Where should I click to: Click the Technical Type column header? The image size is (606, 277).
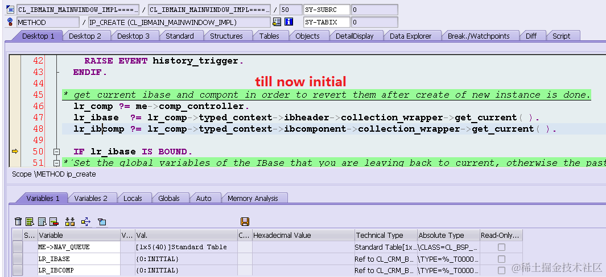tap(386, 236)
